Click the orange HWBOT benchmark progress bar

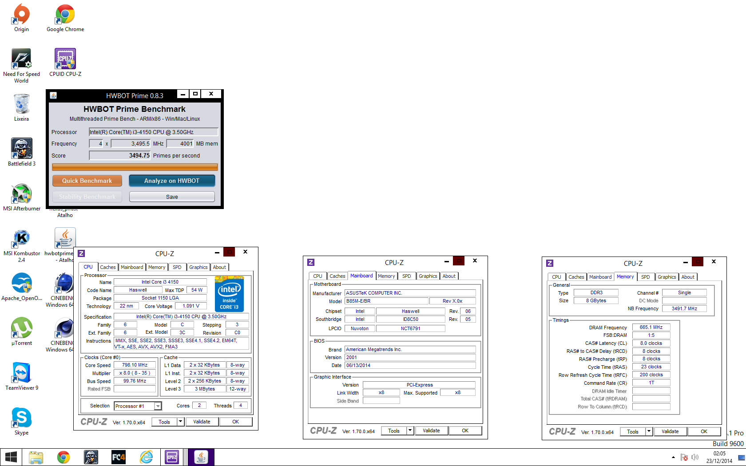pos(135,167)
